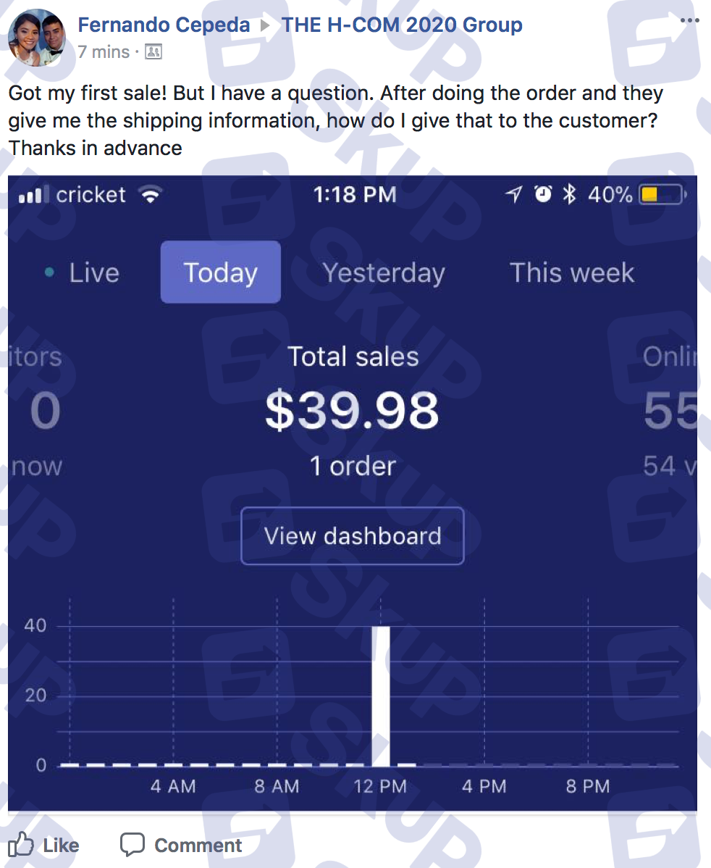Click the battery indicator icon
The image size is (711, 868).
tap(662, 195)
